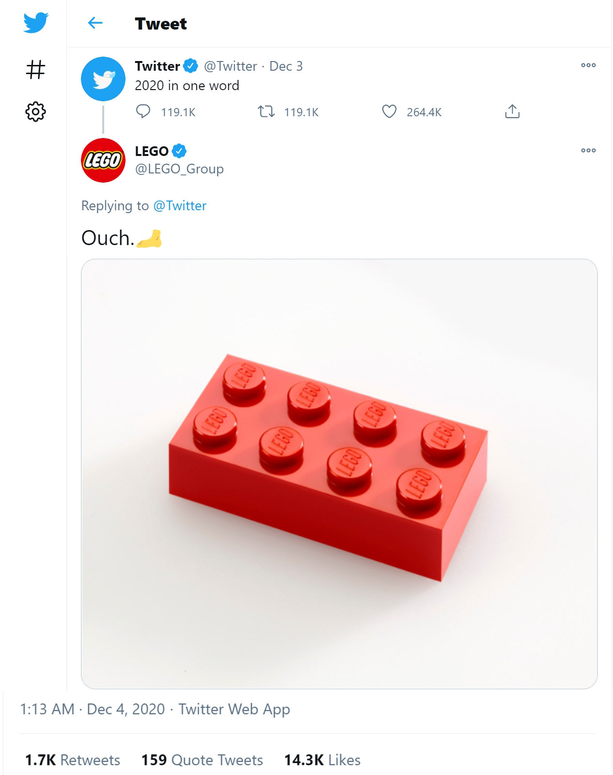
Task: View the 159 Quote Tweets list
Action: point(202,760)
